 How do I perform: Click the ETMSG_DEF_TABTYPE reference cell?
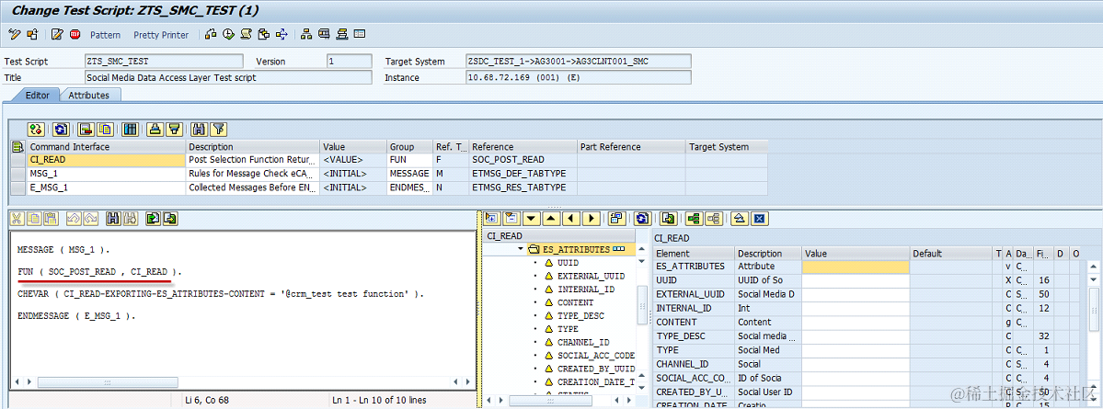523,174
